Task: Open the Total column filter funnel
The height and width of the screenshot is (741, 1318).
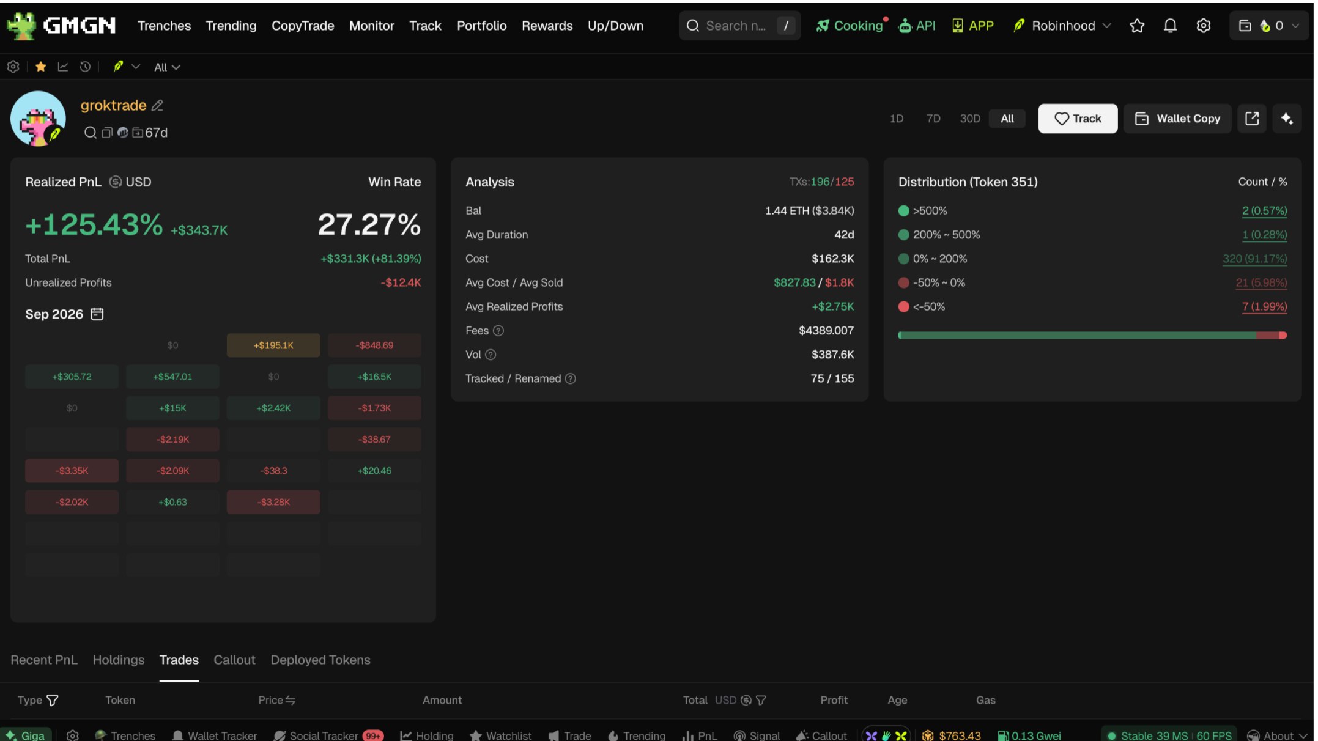Action: pos(761,700)
